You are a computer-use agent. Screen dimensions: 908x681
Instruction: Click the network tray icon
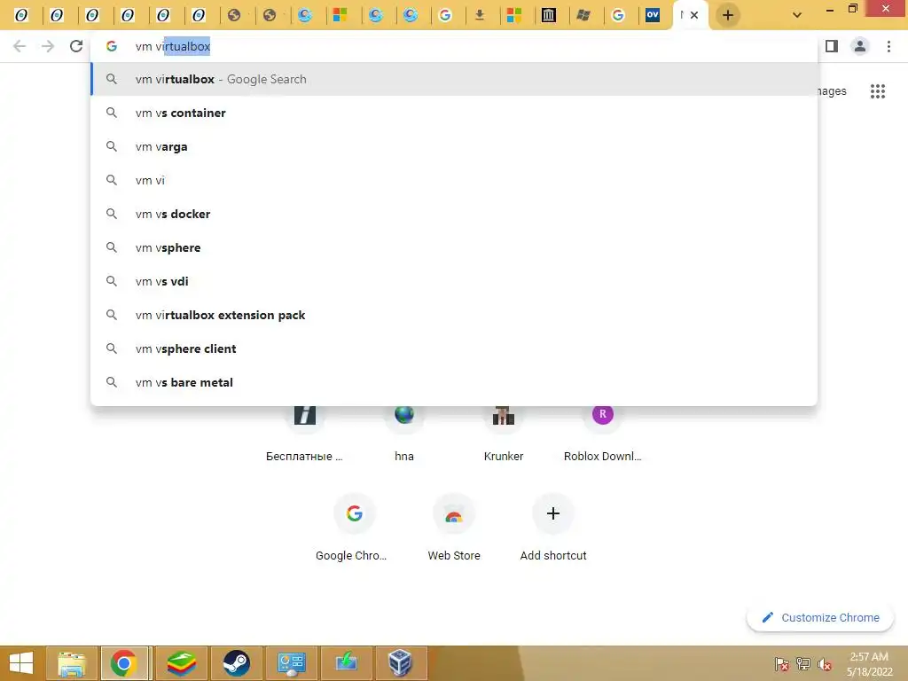pyautogui.click(x=803, y=664)
